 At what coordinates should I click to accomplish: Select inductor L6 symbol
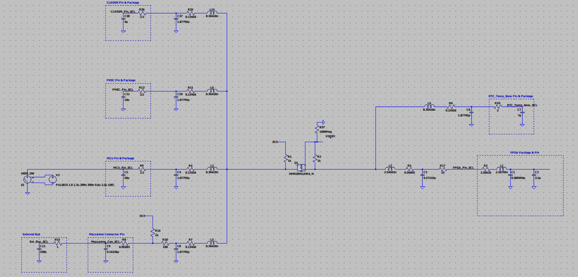tap(212, 91)
